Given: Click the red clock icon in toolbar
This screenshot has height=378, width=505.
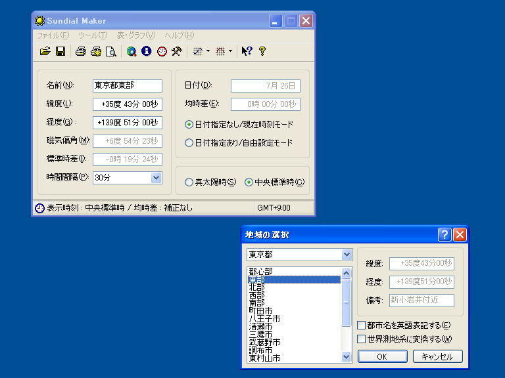Looking at the screenshot, I should pyautogui.click(x=162, y=51).
